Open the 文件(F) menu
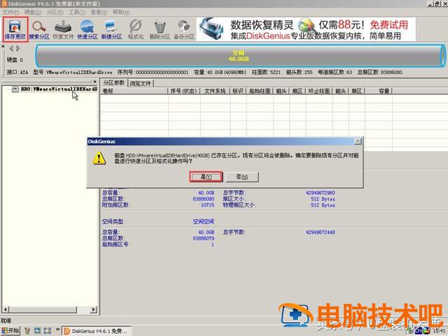 tap(11, 12)
